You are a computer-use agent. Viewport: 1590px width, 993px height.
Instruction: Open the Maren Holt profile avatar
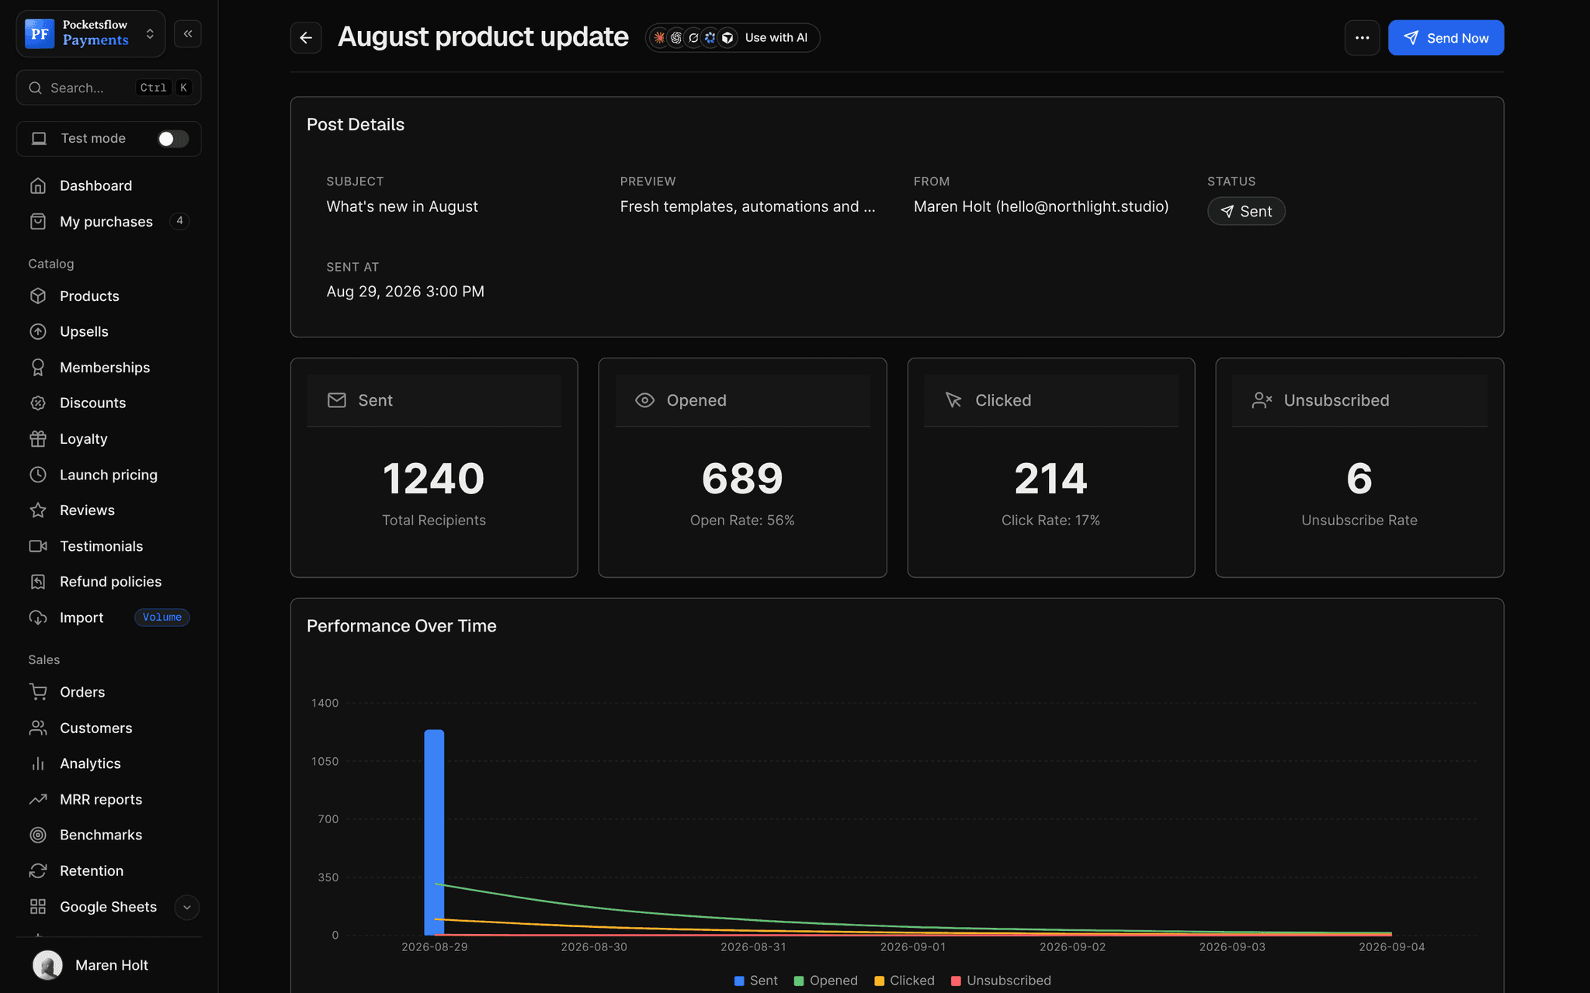47,965
